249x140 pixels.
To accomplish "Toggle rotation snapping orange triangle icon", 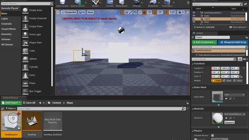I will (155, 12).
